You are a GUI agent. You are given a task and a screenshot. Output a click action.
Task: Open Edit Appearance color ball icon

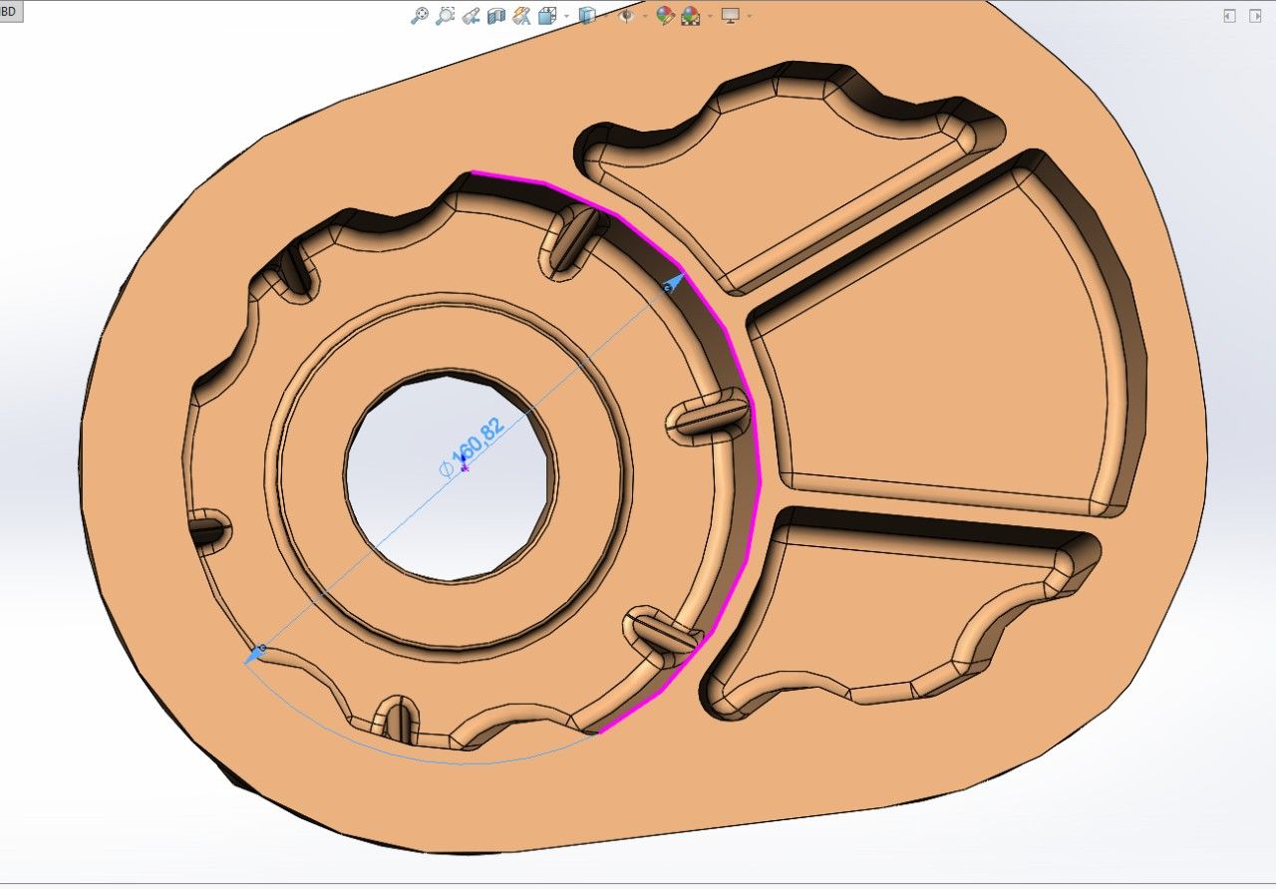(665, 16)
